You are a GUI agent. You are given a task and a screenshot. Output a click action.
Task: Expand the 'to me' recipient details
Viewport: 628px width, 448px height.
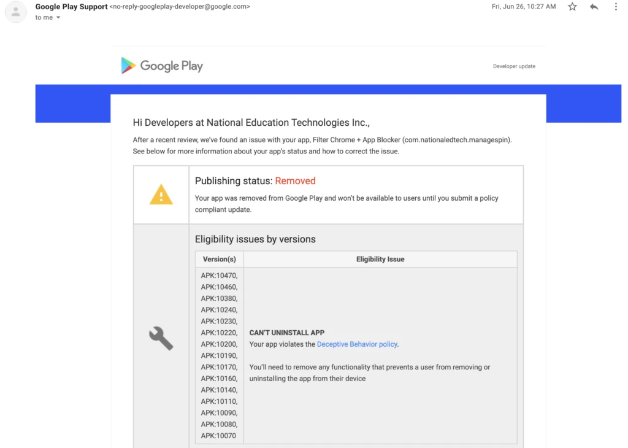47,17
